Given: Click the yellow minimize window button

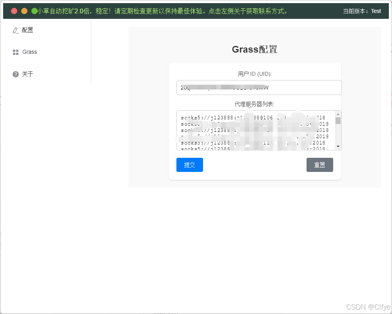Looking at the screenshot, I should click(x=24, y=11).
